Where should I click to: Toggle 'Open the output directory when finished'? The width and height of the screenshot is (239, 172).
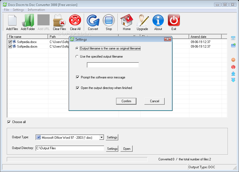click(x=78, y=88)
